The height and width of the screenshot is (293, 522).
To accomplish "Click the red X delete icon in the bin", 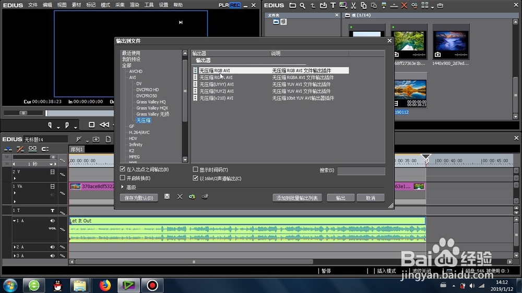I will pos(404,5).
